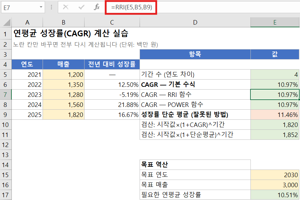
Task: Click the 10.97% value for POWER 함수
Action: [275, 105]
